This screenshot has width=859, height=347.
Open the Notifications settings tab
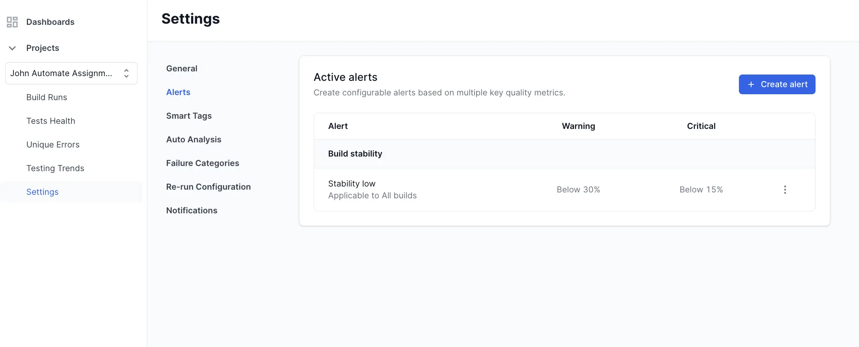(192, 211)
